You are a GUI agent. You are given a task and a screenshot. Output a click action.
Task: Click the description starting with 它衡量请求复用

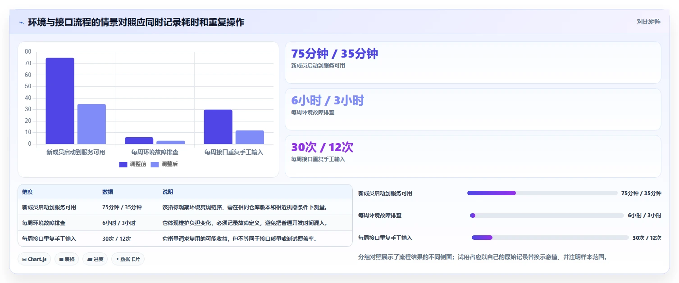tap(239, 239)
